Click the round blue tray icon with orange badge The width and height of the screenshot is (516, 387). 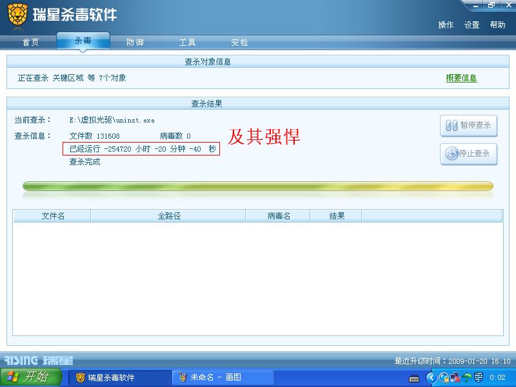tap(444, 377)
